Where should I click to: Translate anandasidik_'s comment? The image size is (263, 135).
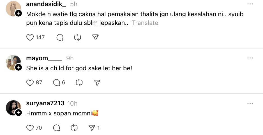pos(145,23)
